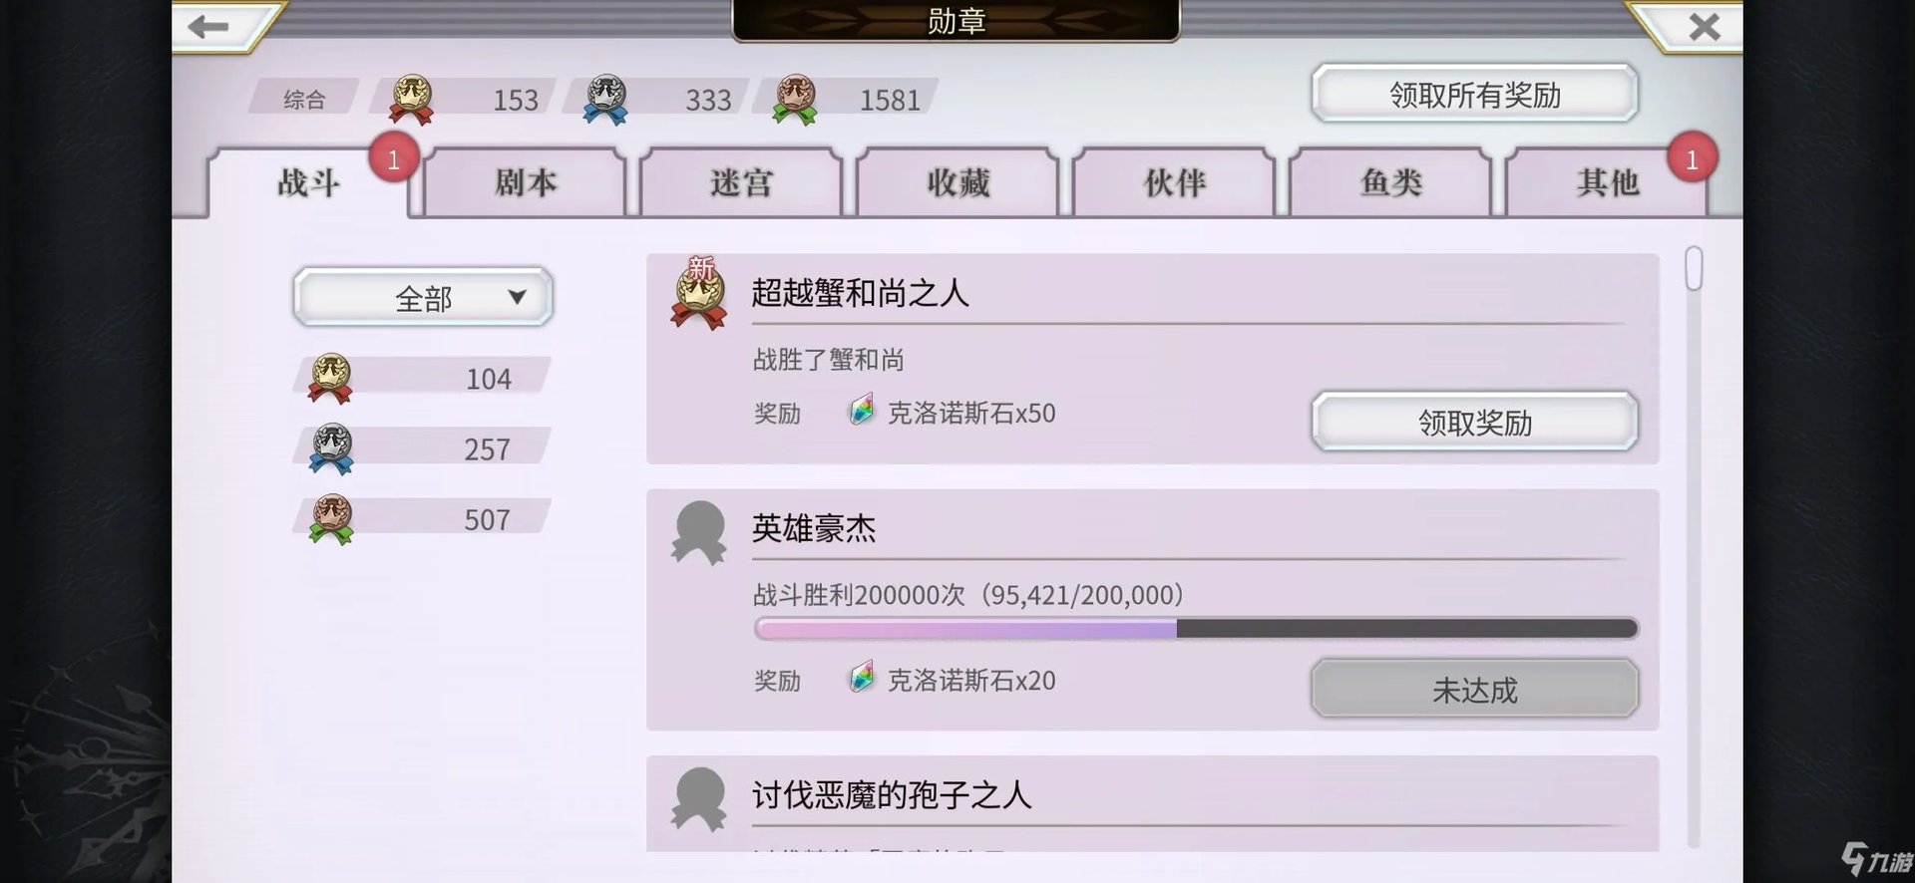Select the gold medal filter showing 104
Image resolution: width=1915 pixels, height=883 pixels.
pyautogui.click(x=423, y=378)
